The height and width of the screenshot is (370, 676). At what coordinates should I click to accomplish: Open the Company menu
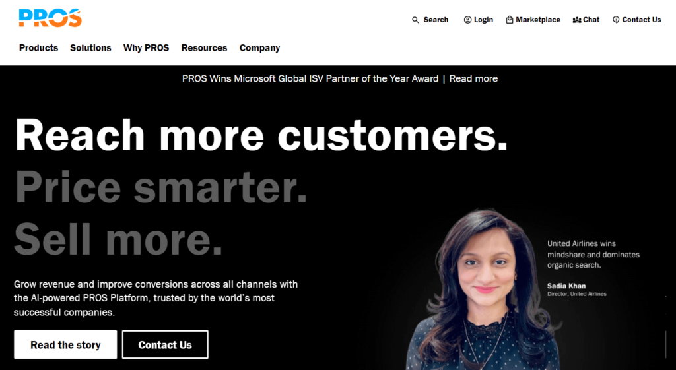point(259,47)
